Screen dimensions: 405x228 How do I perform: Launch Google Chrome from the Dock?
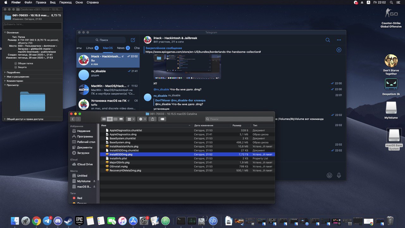[36, 221]
